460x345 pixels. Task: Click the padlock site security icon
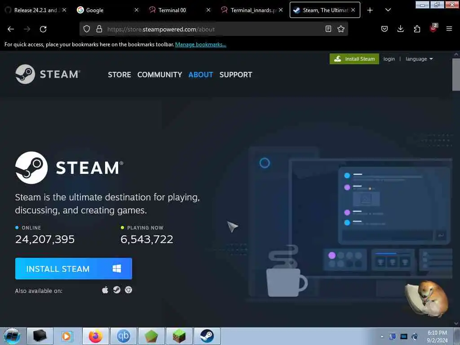click(x=99, y=29)
